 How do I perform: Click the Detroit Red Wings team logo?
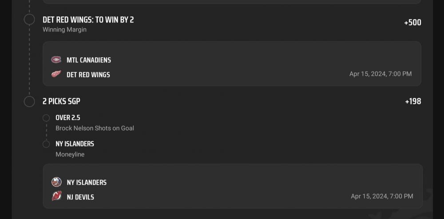56,74
